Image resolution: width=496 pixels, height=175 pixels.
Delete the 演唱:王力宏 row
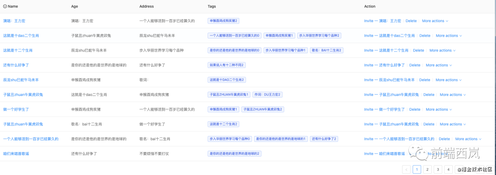tap(411, 21)
